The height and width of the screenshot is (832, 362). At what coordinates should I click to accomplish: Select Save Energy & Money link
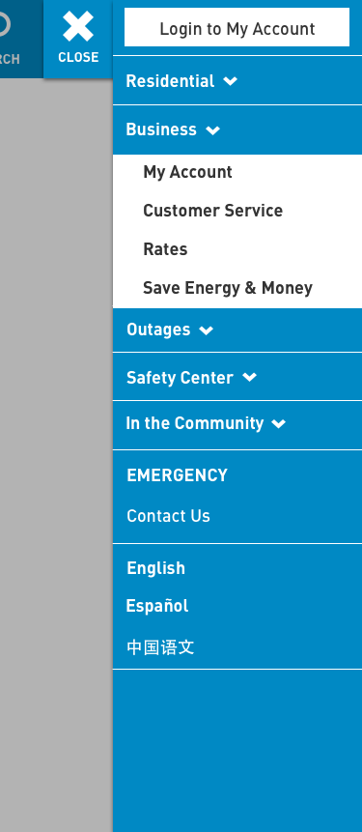[x=228, y=288]
